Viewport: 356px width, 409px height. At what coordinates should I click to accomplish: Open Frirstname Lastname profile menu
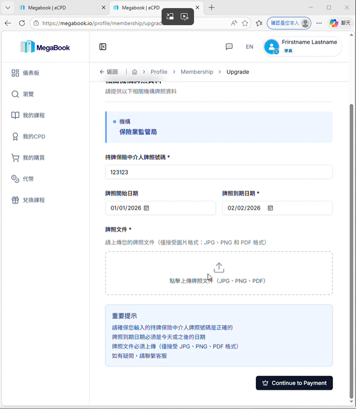pyautogui.click(x=302, y=46)
